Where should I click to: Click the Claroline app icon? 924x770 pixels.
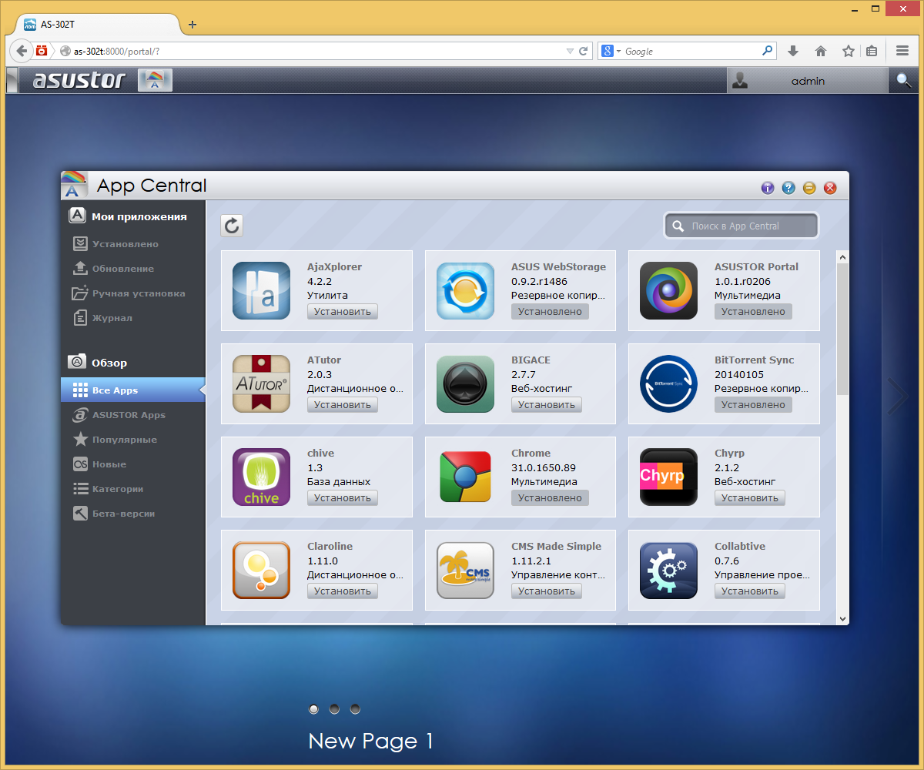tap(261, 570)
